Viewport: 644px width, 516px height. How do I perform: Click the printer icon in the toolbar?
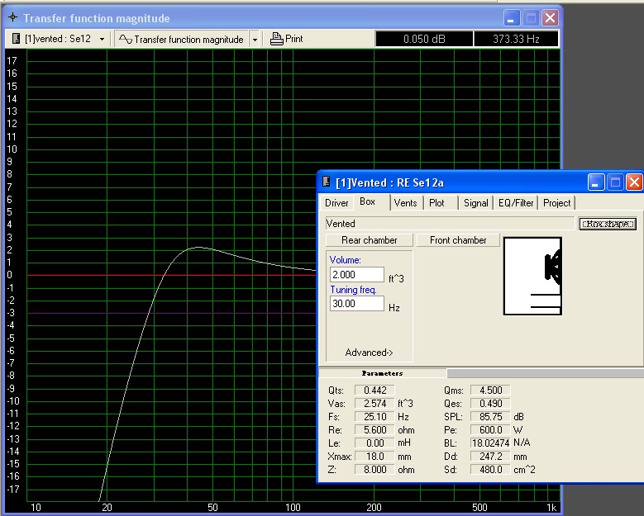(x=277, y=39)
